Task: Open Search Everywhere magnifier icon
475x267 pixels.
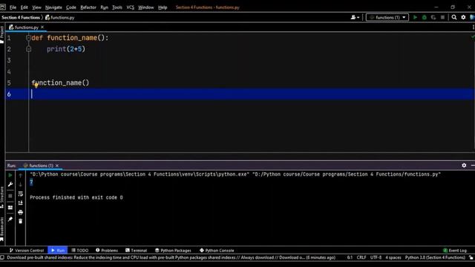Action: 454,18
